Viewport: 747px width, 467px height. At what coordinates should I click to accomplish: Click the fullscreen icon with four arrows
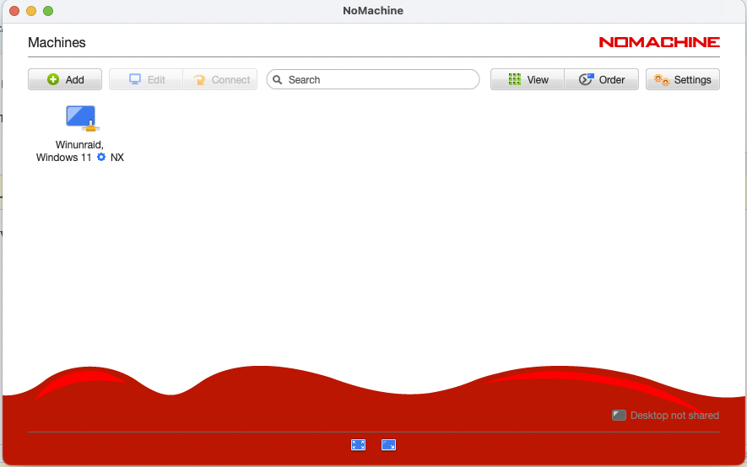tap(358, 444)
